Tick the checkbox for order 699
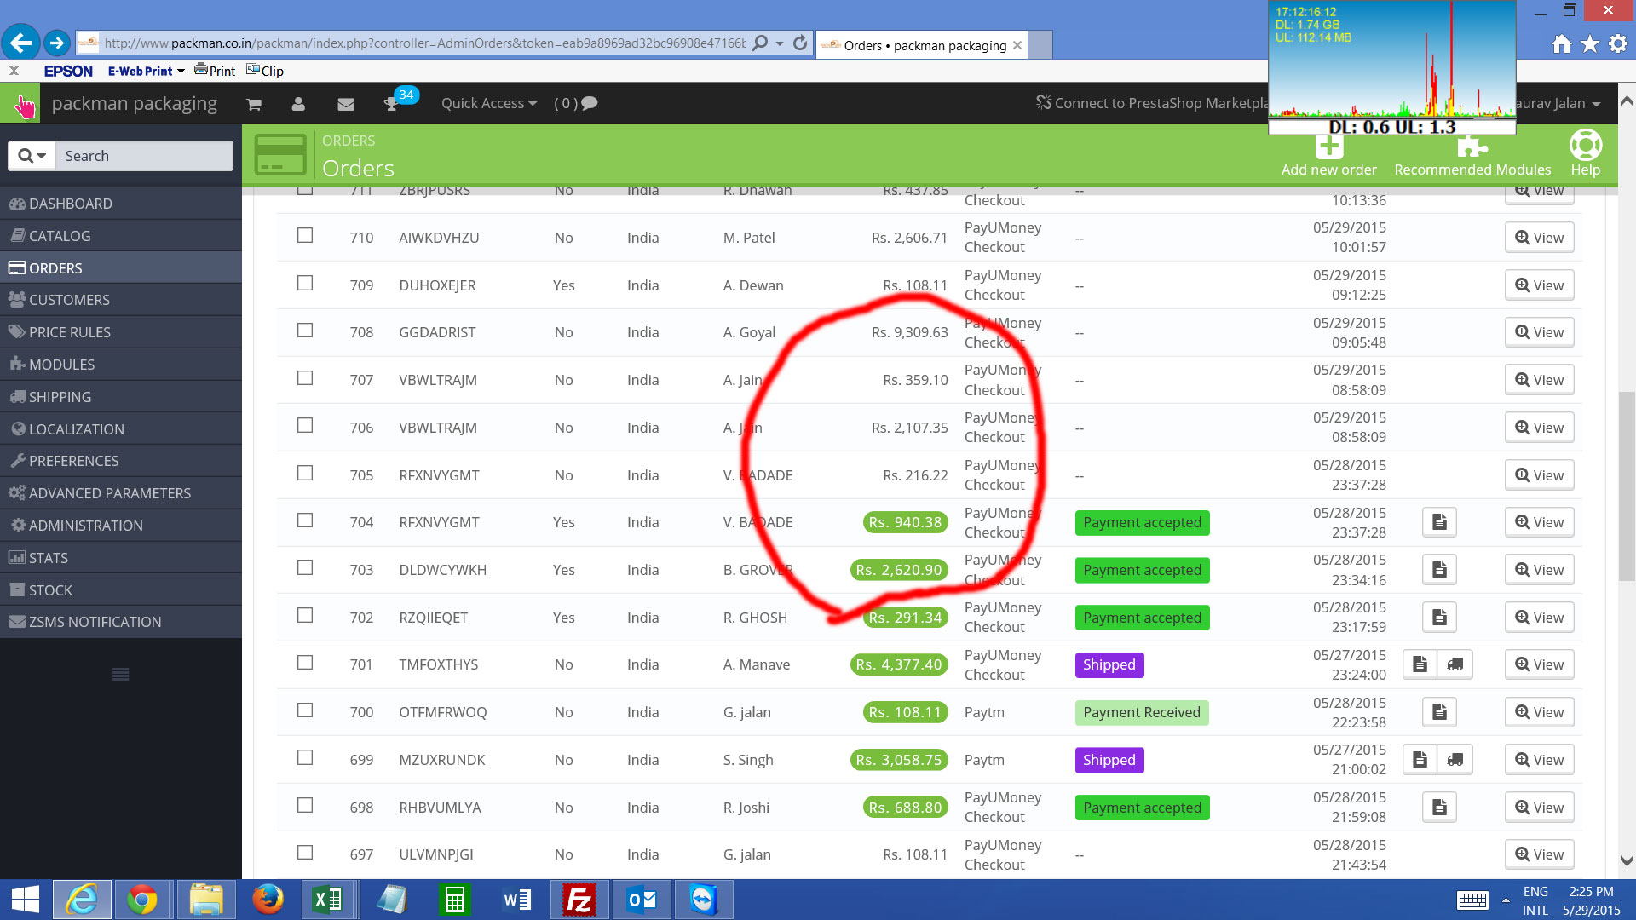Image resolution: width=1636 pixels, height=920 pixels. click(x=305, y=758)
